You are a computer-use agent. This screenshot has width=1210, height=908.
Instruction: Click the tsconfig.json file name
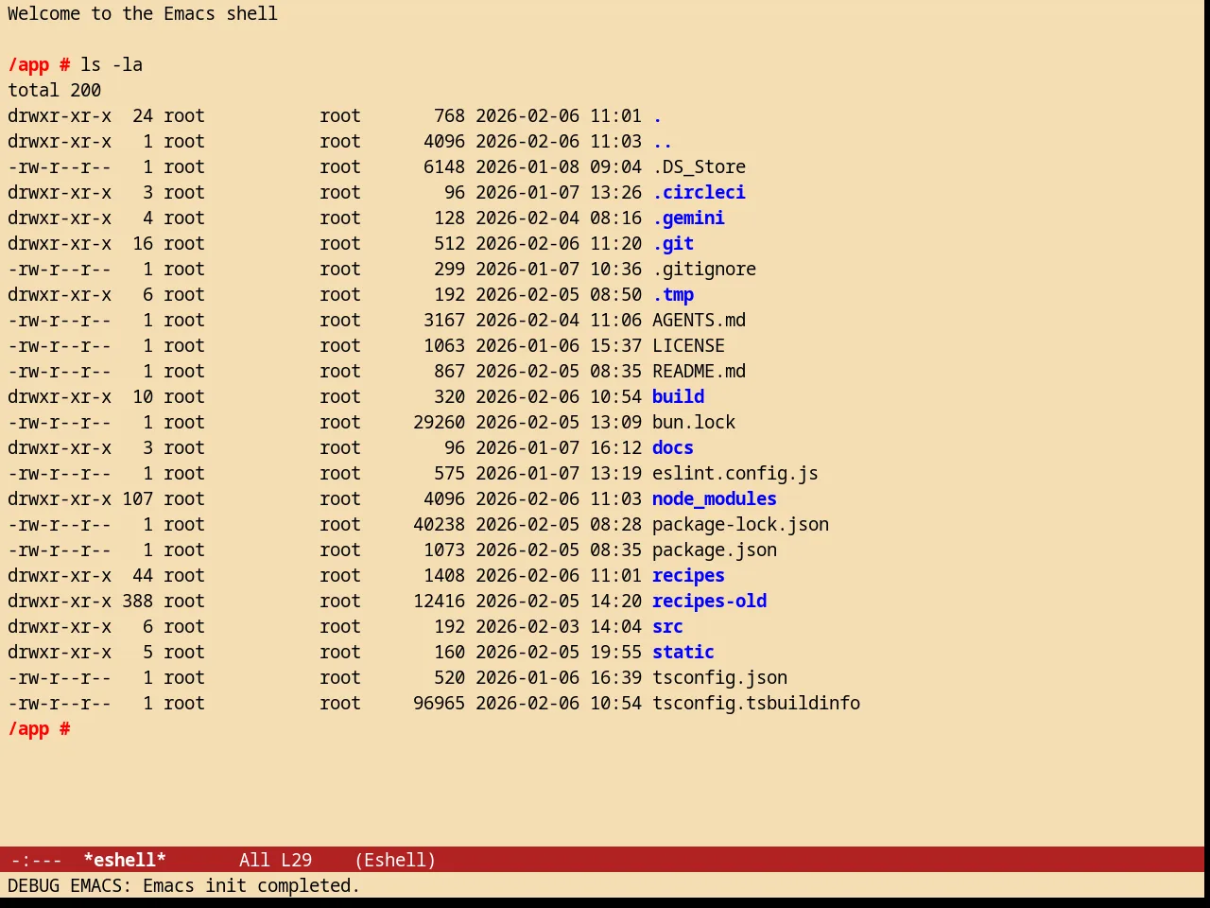click(719, 678)
